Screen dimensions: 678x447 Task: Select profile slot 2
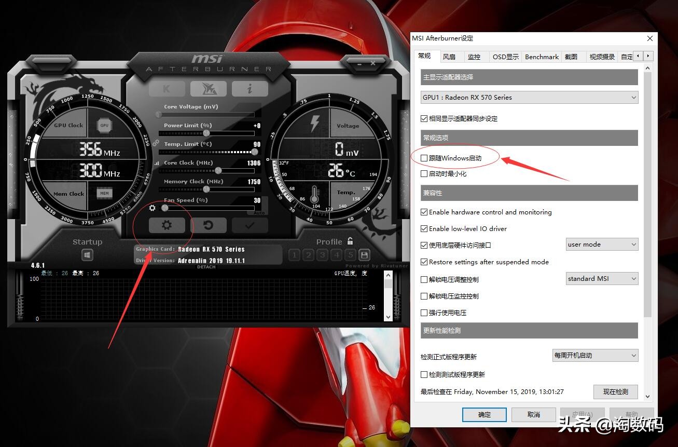point(309,255)
